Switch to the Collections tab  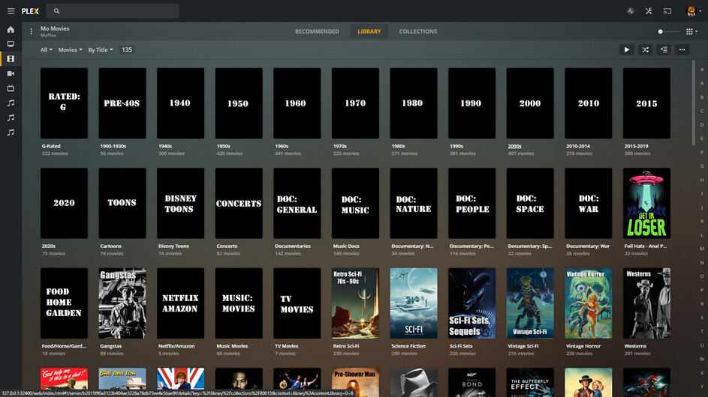(x=418, y=31)
